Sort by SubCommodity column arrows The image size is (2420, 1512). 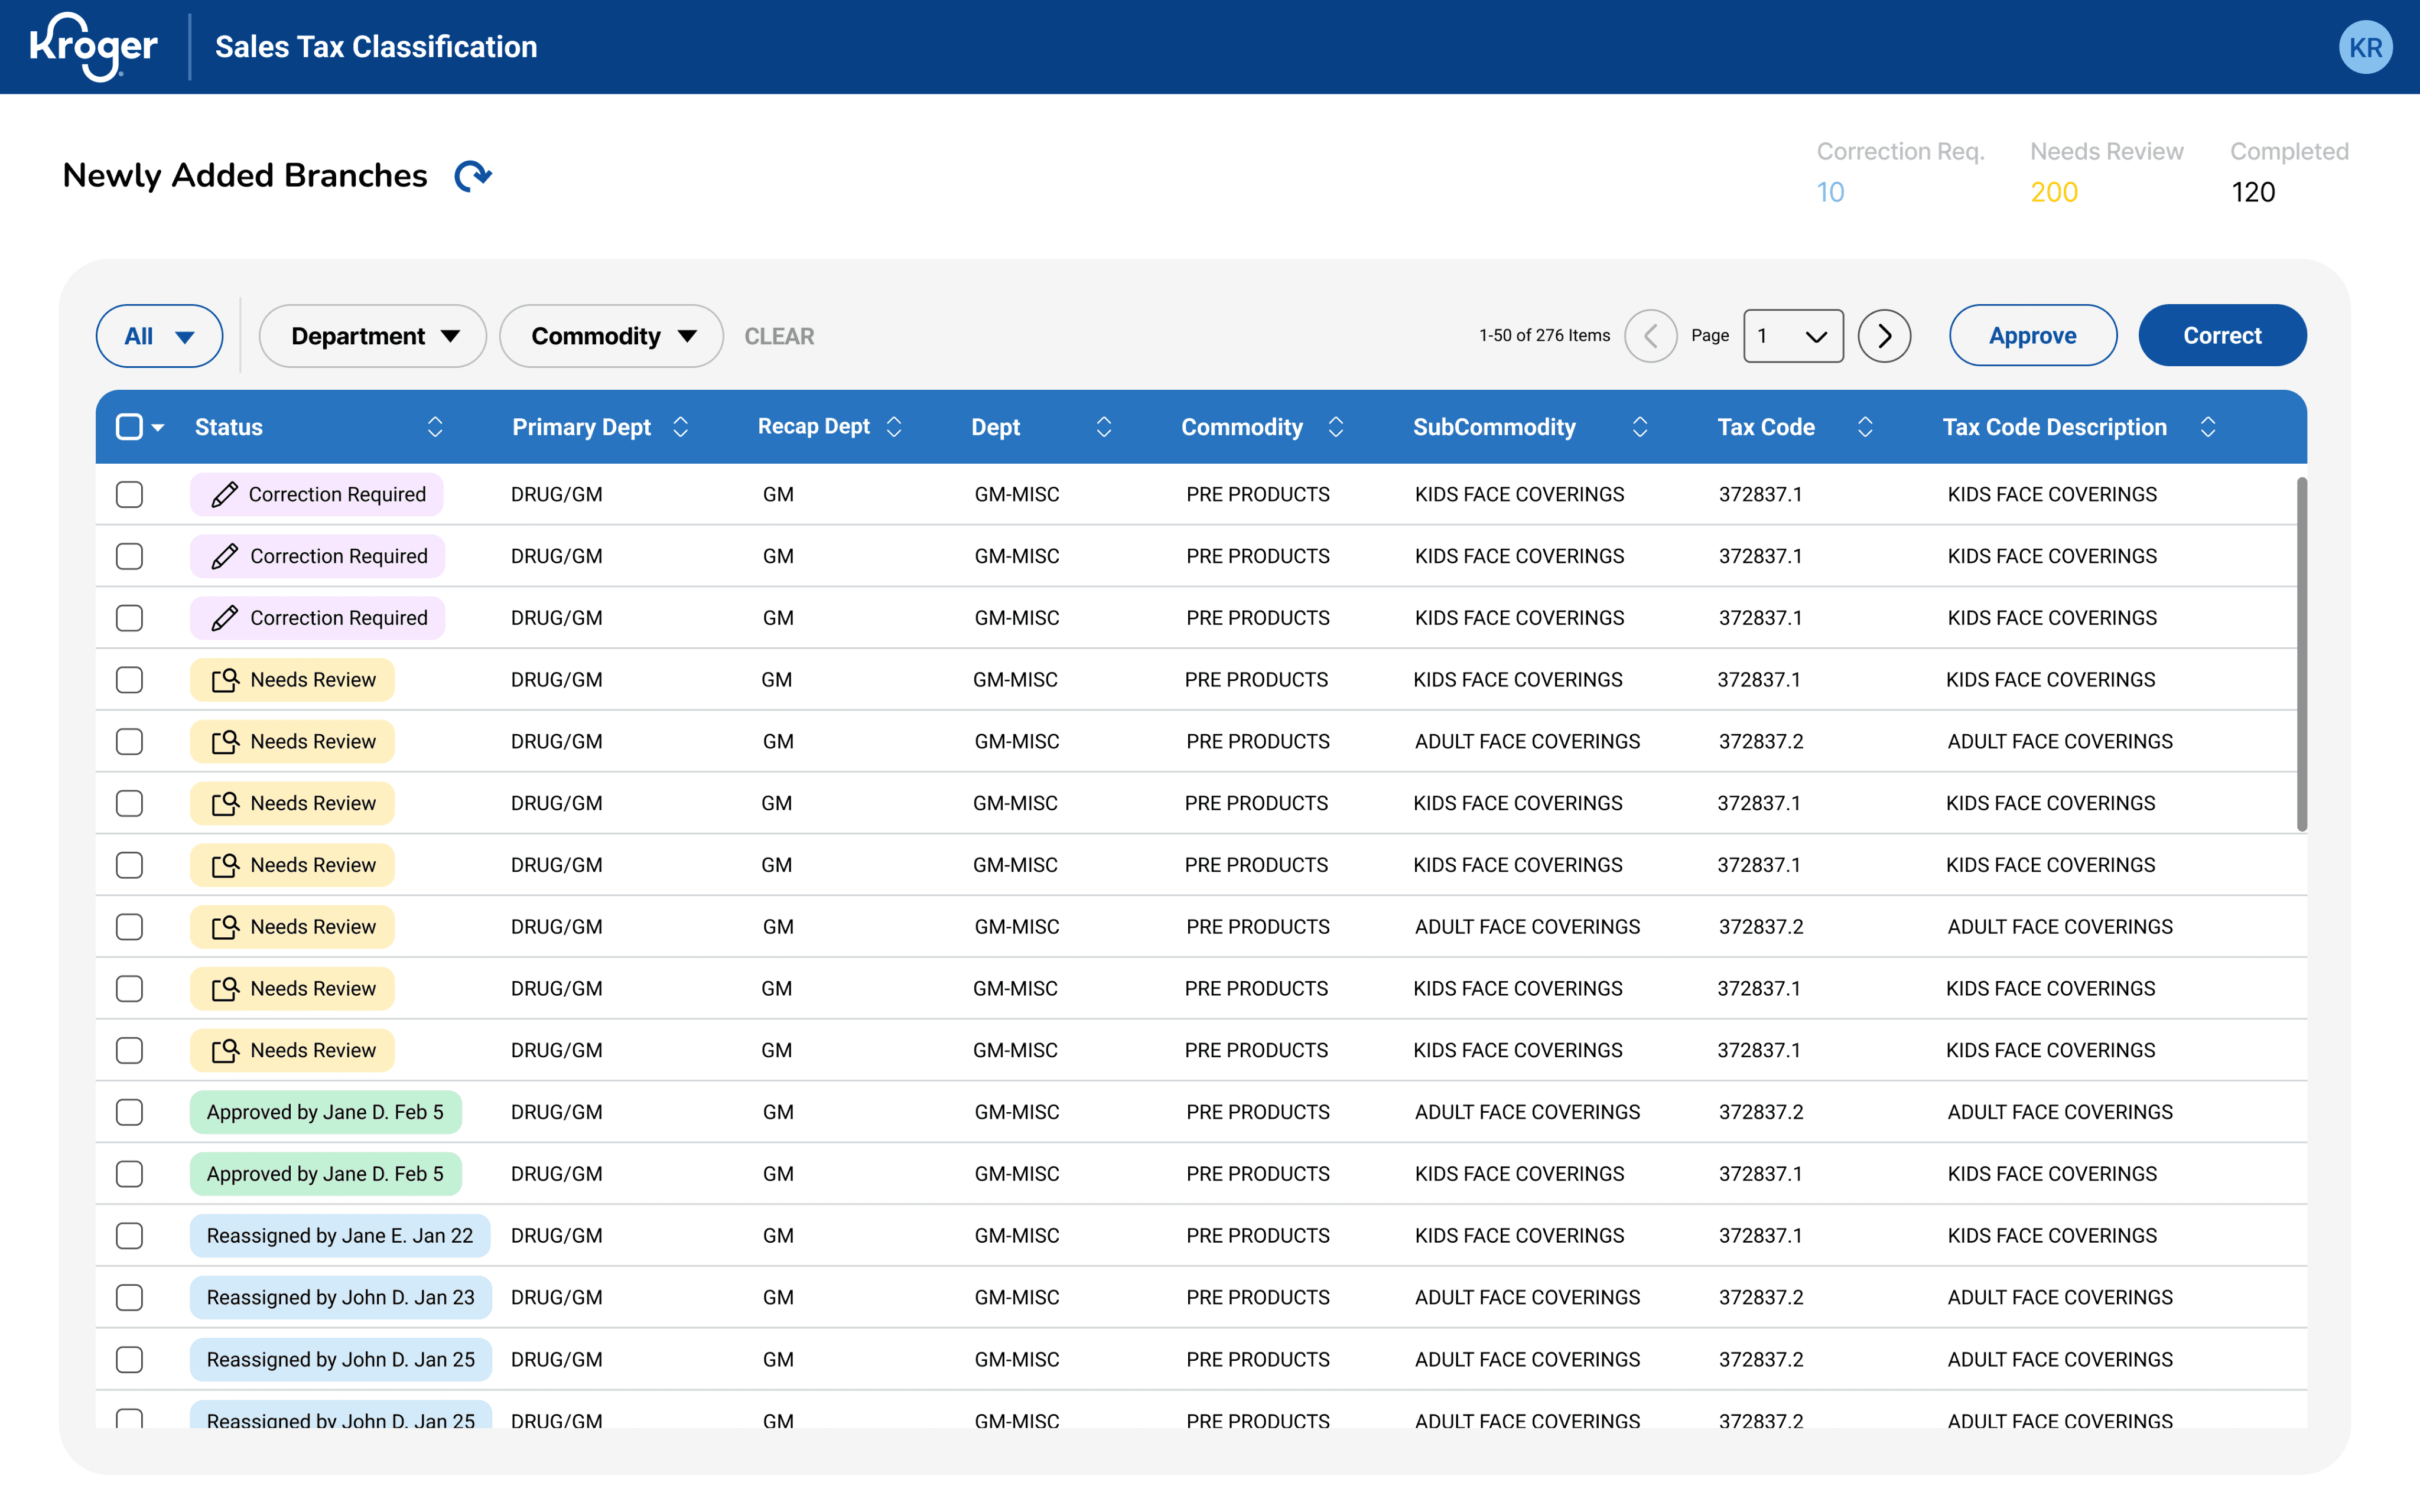coord(1640,427)
